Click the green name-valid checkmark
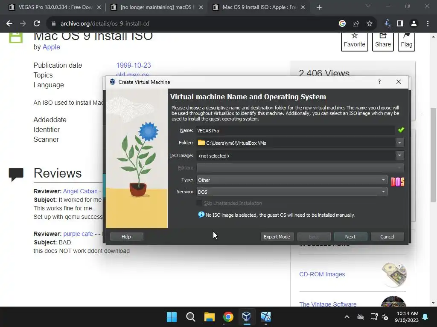Screen dimensions: 437x327 (x=401, y=130)
